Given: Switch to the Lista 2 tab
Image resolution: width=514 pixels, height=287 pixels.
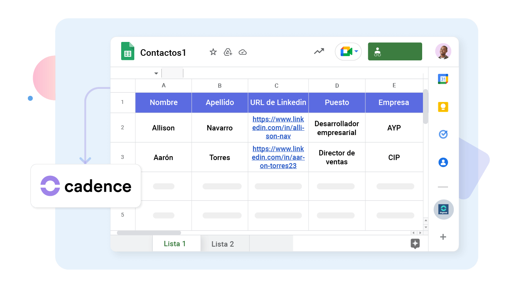Looking at the screenshot, I should (x=223, y=244).
